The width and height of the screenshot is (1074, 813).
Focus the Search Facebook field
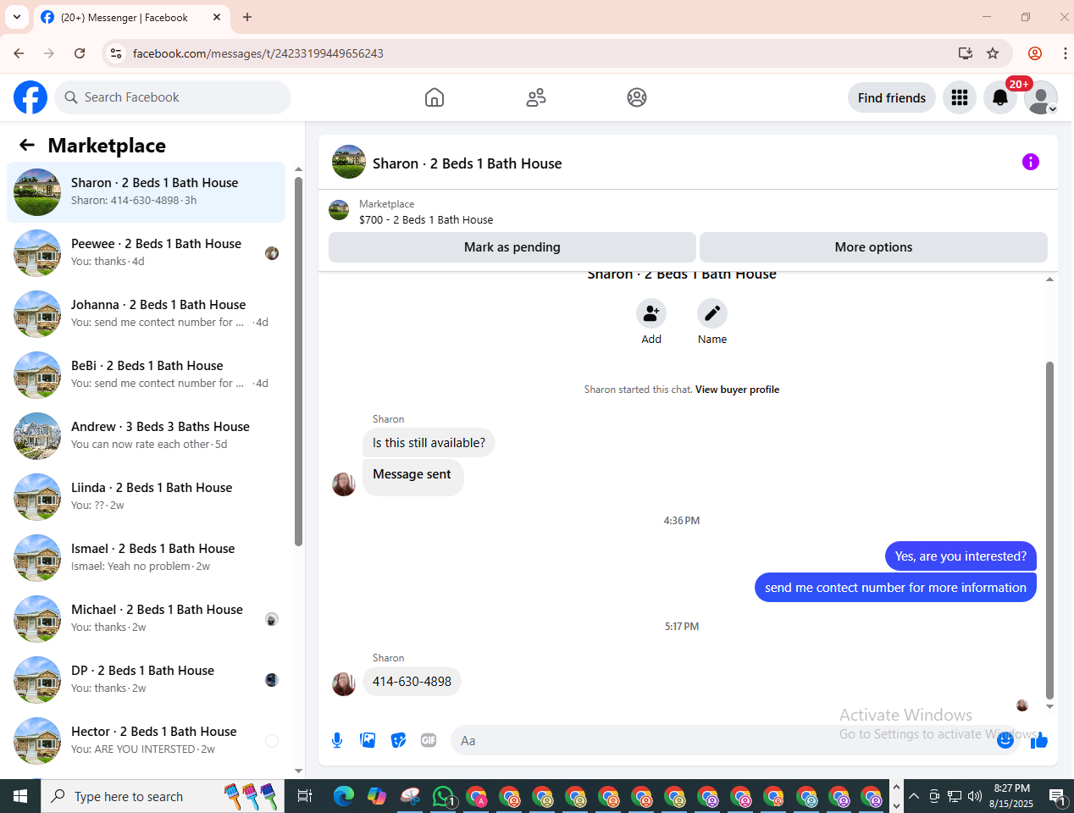coord(173,97)
